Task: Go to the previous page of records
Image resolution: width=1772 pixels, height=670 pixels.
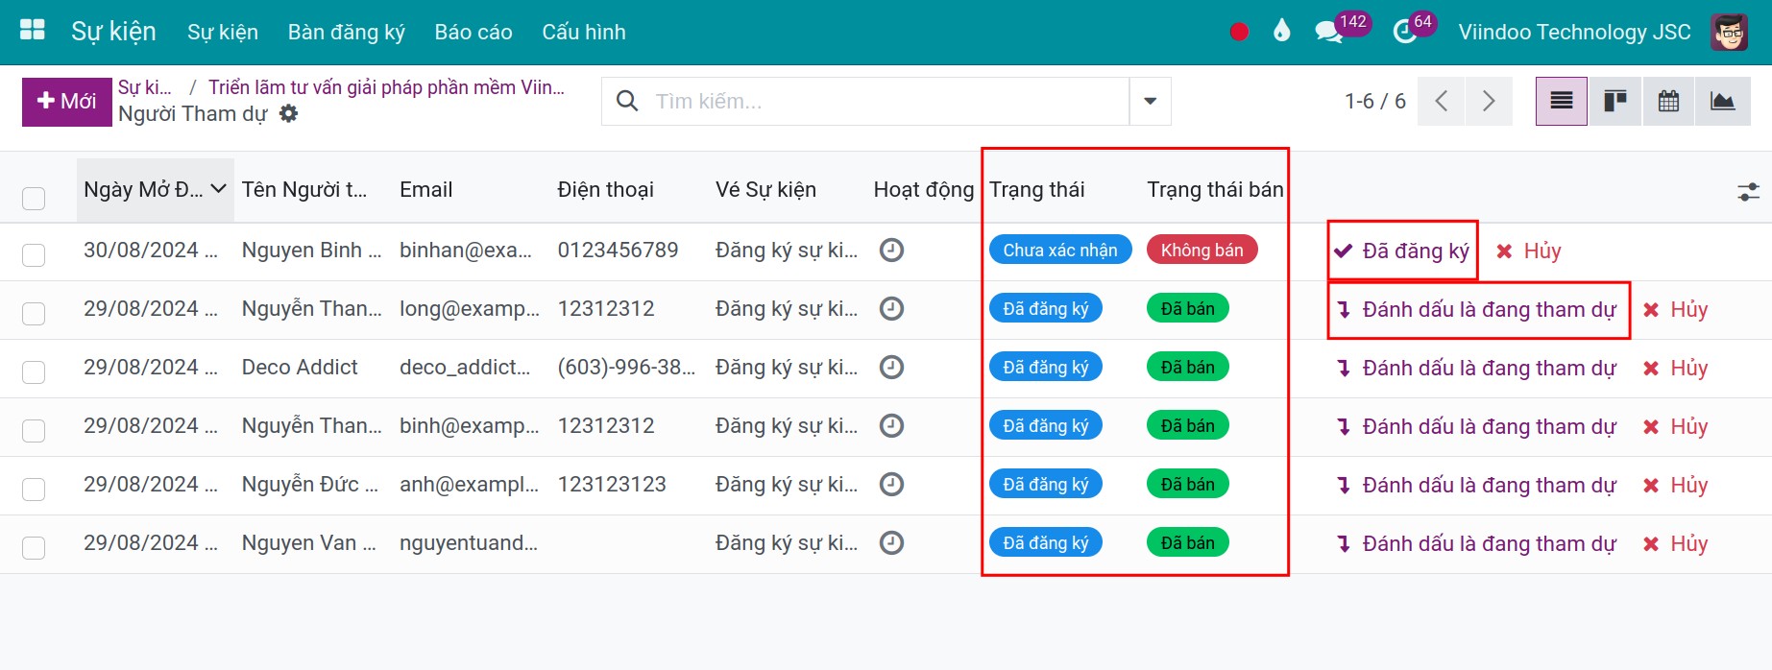Action: click(x=1441, y=101)
